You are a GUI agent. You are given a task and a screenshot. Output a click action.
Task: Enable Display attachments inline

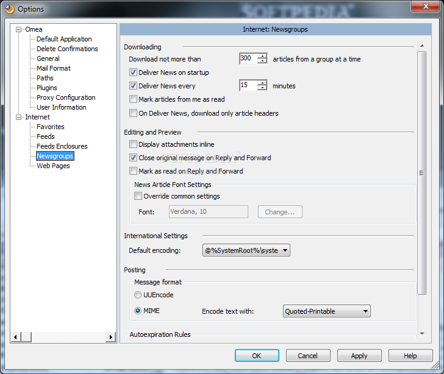pos(133,144)
